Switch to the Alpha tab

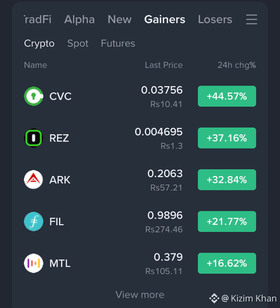coord(80,19)
